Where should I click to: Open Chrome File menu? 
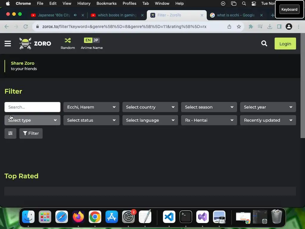[40, 4]
